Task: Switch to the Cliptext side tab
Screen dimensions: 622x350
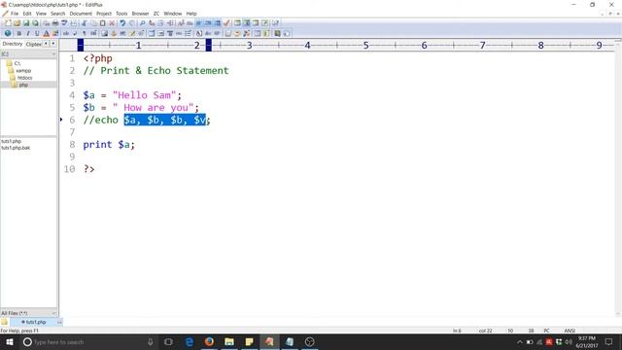Action: point(34,44)
